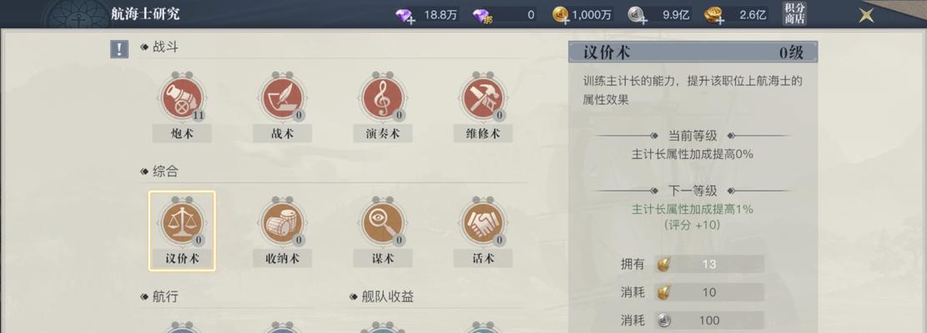Click the 议价术 panel title header
Viewport: 927px width, 333px height.
(693, 52)
